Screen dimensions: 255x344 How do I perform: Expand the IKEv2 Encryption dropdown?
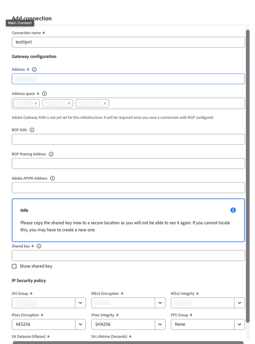click(128, 303)
